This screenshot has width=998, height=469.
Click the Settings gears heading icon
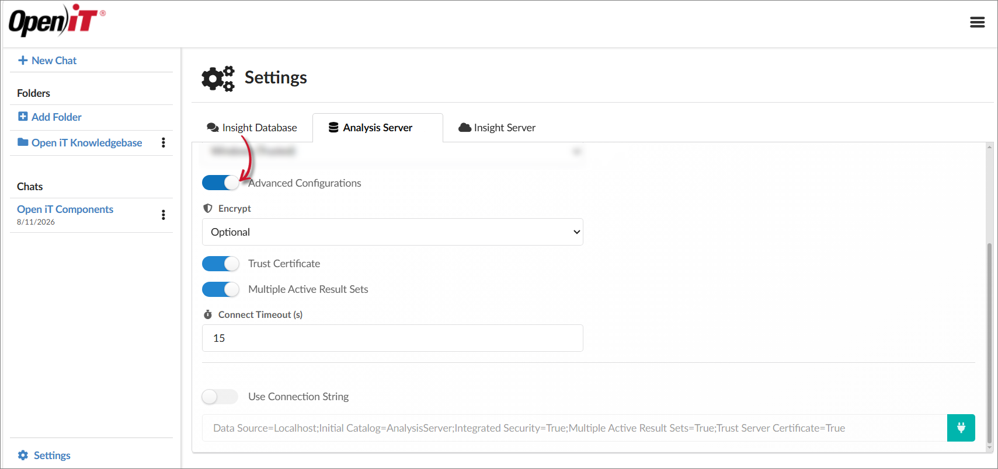click(218, 78)
